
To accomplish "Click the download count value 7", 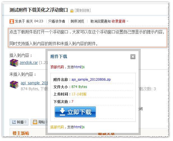I will tap(72, 101).
